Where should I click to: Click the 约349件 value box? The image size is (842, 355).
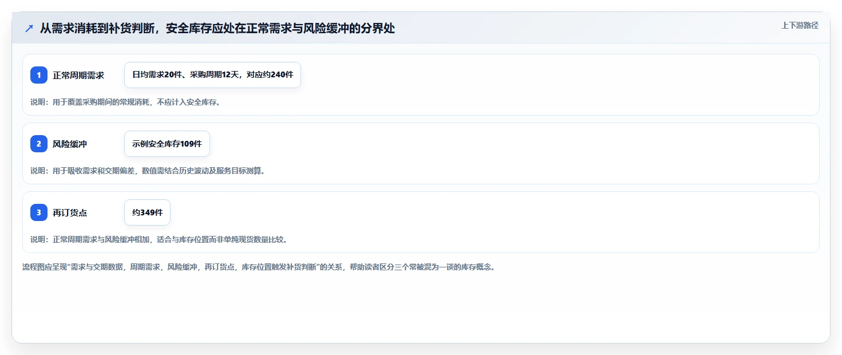(x=147, y=212)
